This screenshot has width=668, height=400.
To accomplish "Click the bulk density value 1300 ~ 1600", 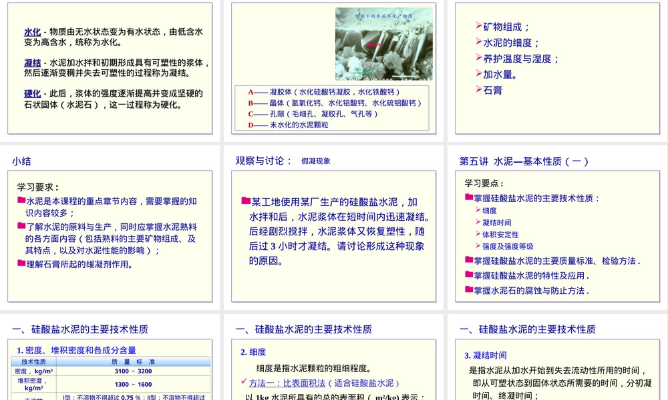I will point(134,384).
